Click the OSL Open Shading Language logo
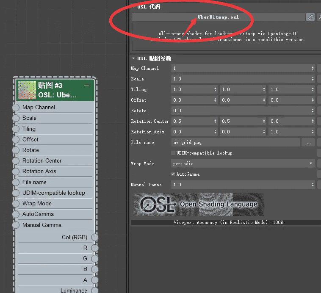This screenshot has width=321, height=293. (x=199, y=205)
